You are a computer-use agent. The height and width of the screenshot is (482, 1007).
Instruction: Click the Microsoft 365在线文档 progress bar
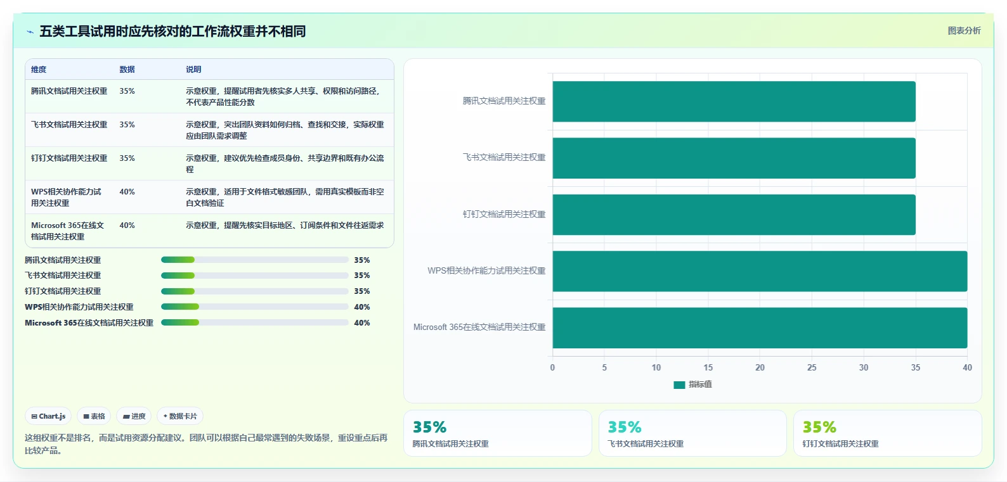click(x=254, y=322)
